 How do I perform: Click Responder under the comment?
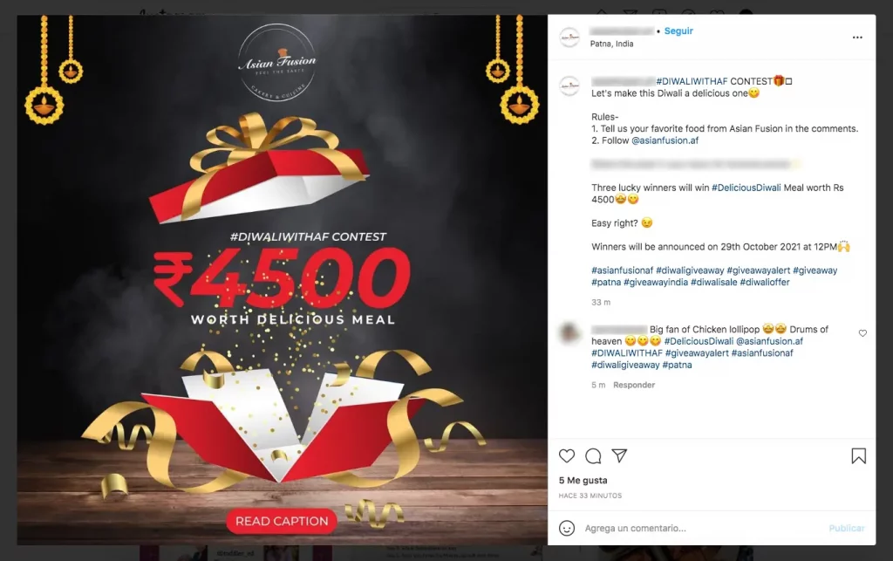[x=634, y=385]
